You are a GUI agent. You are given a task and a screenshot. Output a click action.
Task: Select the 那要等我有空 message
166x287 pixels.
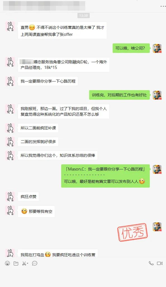pyautogui.click(x=36, y=211)
